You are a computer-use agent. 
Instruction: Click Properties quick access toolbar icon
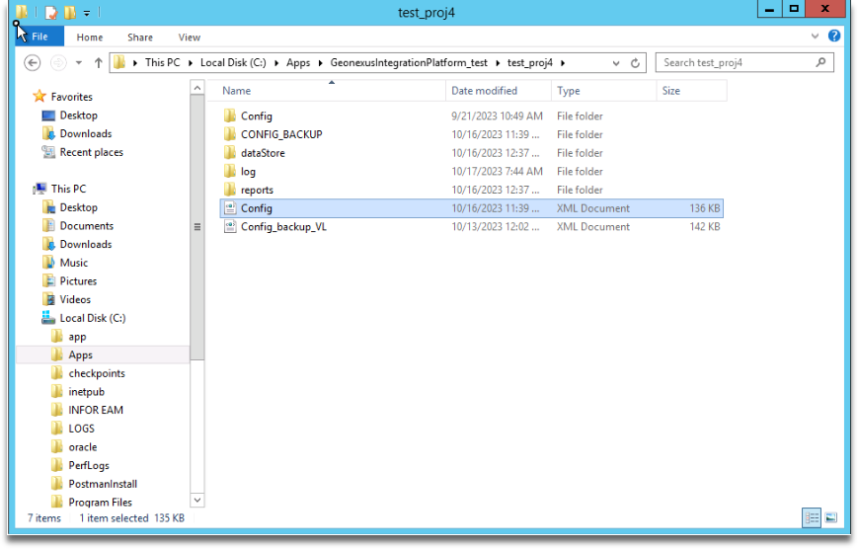click(51, 12)
